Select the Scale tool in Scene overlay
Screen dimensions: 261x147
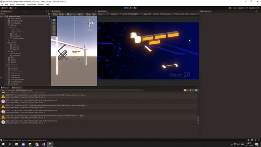pos(54,29)
